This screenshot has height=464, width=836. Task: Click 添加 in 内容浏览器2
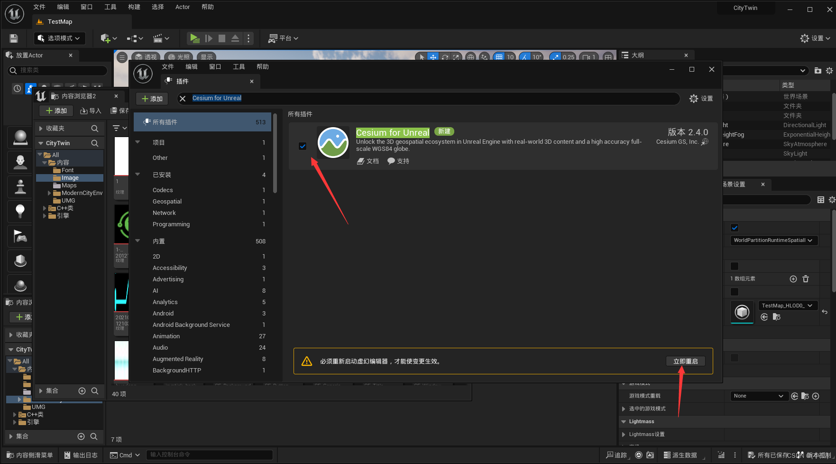point(56,111)
